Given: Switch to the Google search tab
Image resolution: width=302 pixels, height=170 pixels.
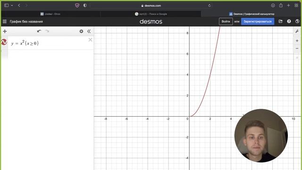Looking at the screenshot, I should 151,14.
